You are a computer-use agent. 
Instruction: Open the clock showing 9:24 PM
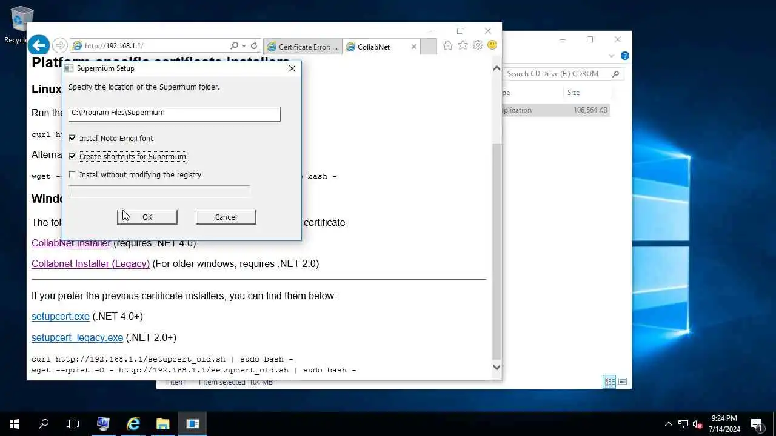[x=725, y=424]
